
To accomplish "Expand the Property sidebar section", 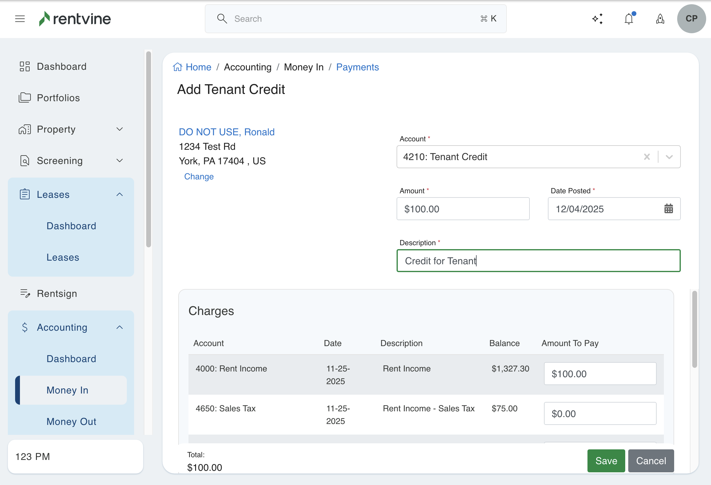I will tap(120, 129).
